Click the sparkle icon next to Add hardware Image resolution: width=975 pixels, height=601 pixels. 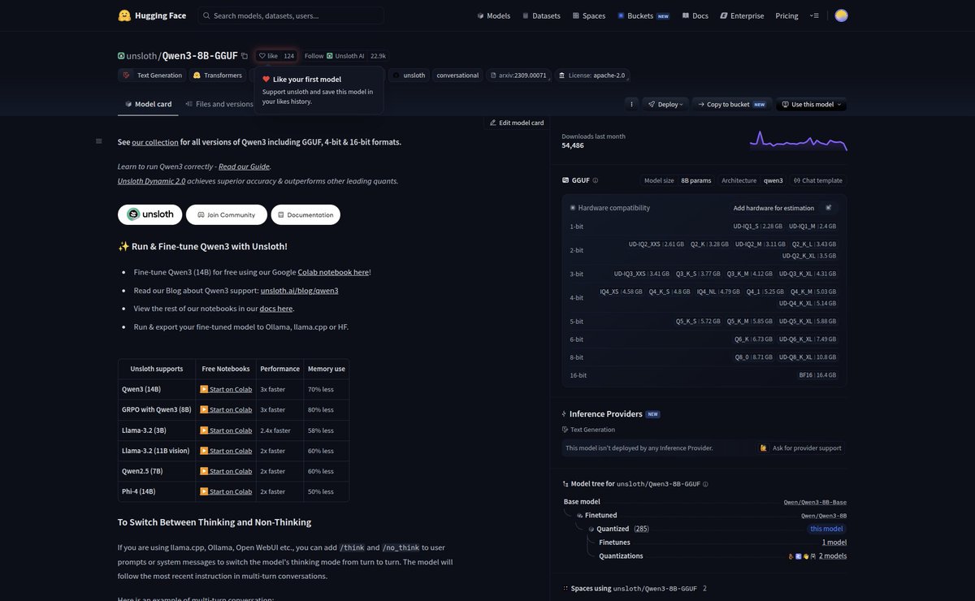(828, 208)
